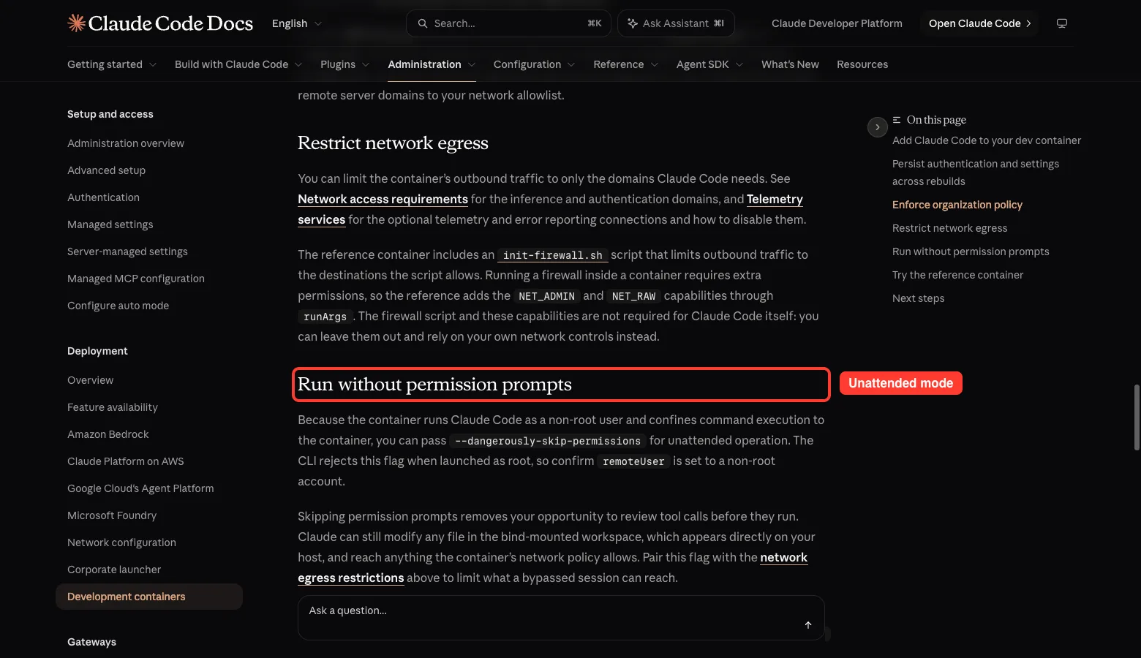1141x658 pixels.
Task: Send question with the up arrow button
Action: coord(808,625)
